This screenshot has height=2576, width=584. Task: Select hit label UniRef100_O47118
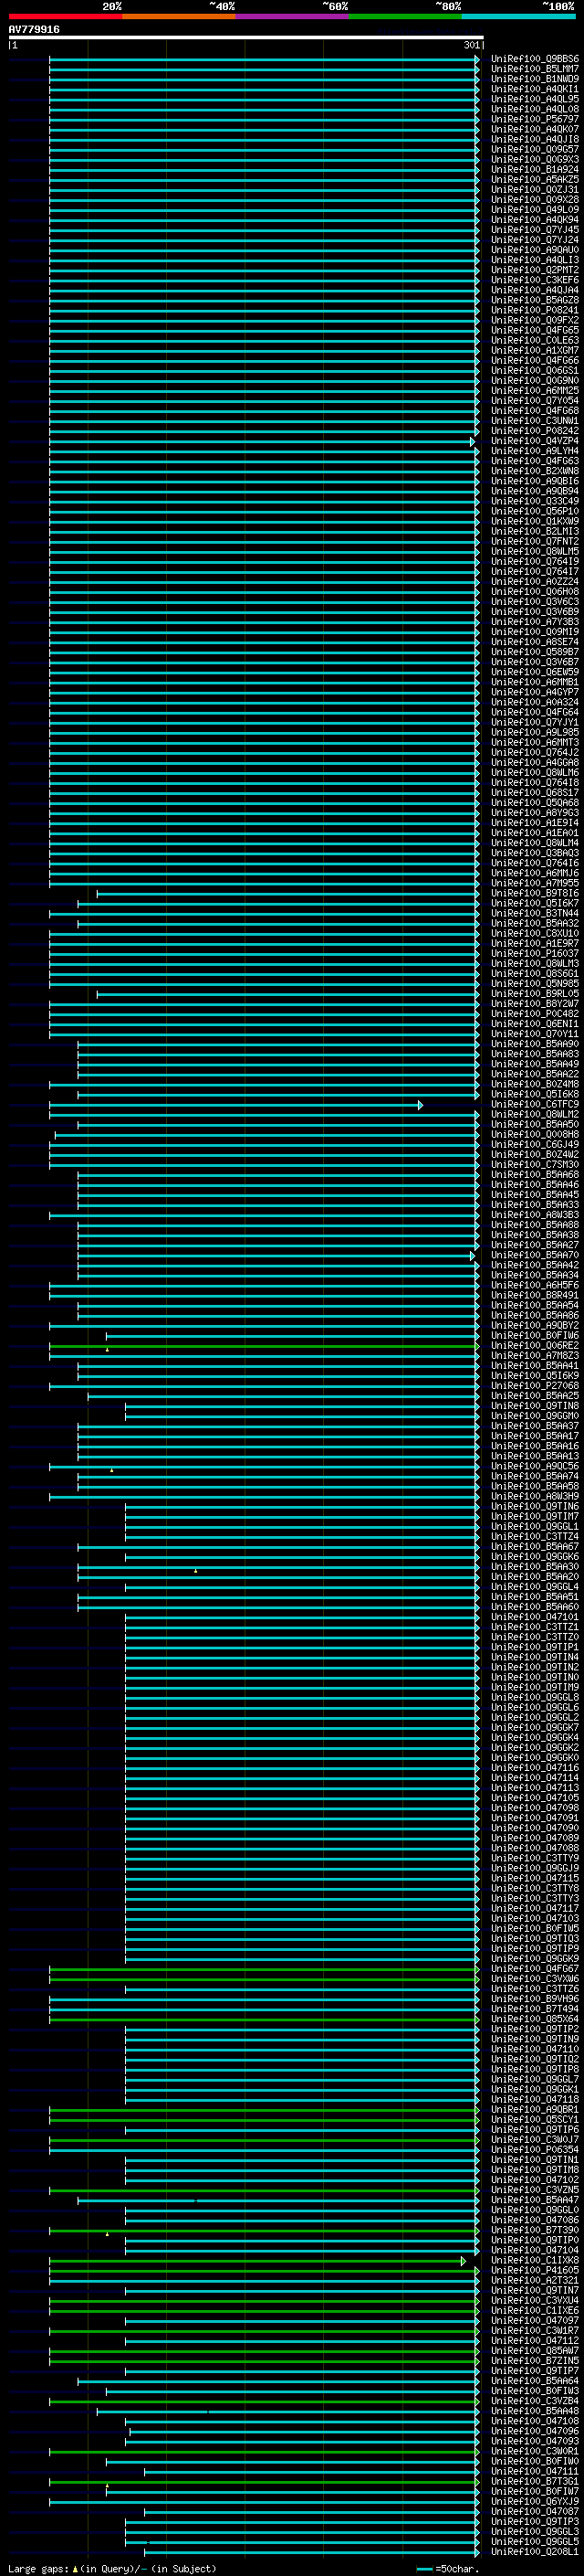pos(535,2100)
